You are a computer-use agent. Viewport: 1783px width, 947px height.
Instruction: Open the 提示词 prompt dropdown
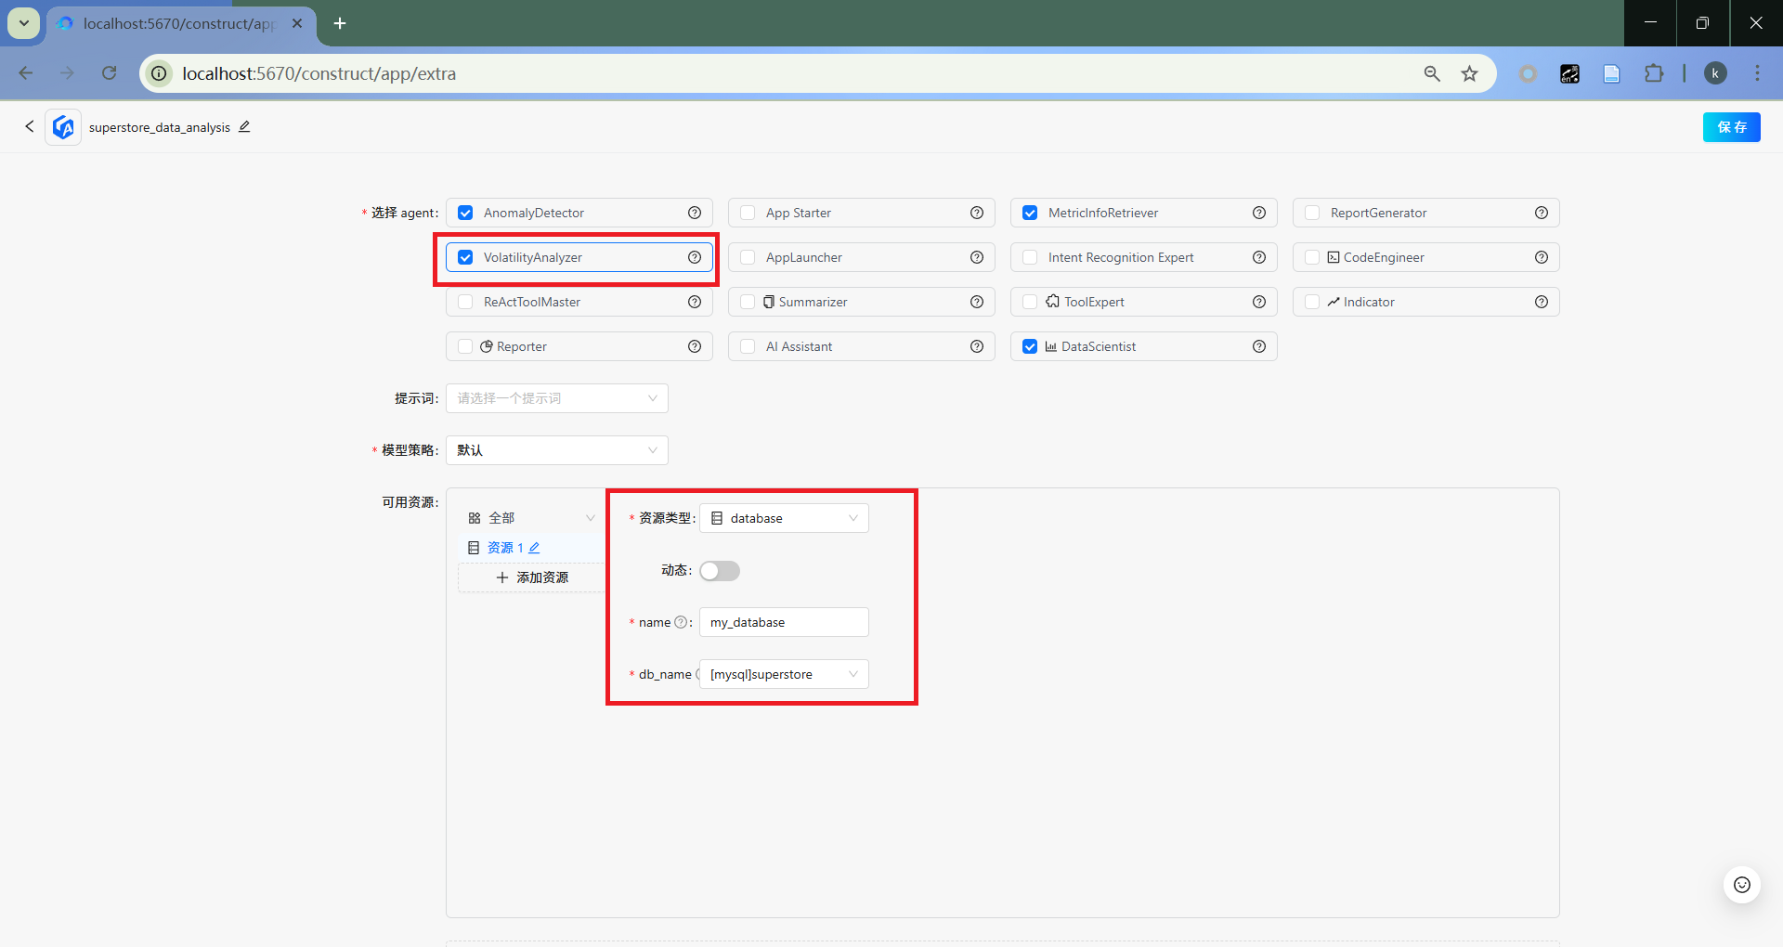tap(556, 398)
